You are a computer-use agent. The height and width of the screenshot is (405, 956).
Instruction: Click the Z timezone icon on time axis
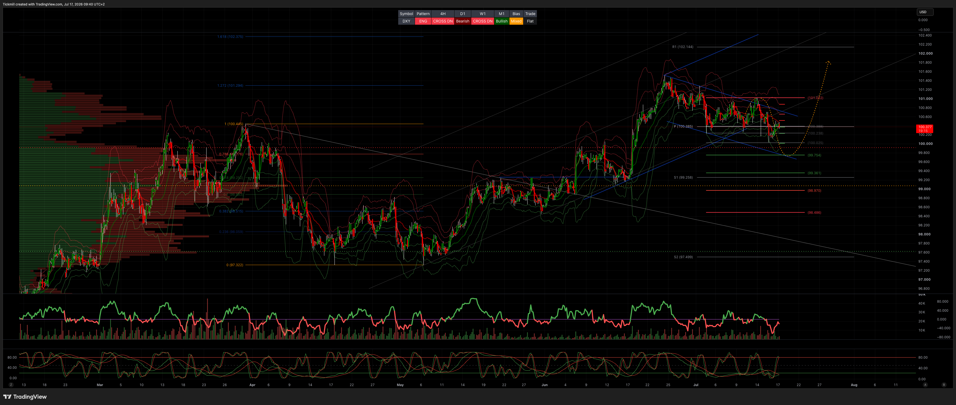(11, 385)
